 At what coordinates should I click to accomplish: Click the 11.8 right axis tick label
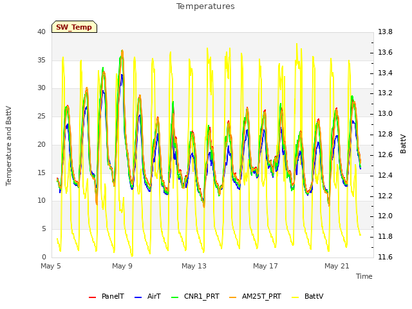click(385, 237)
